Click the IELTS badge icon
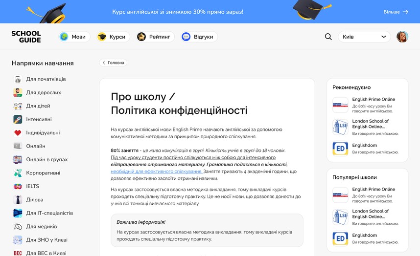420x256 pixels. point(18,186)
